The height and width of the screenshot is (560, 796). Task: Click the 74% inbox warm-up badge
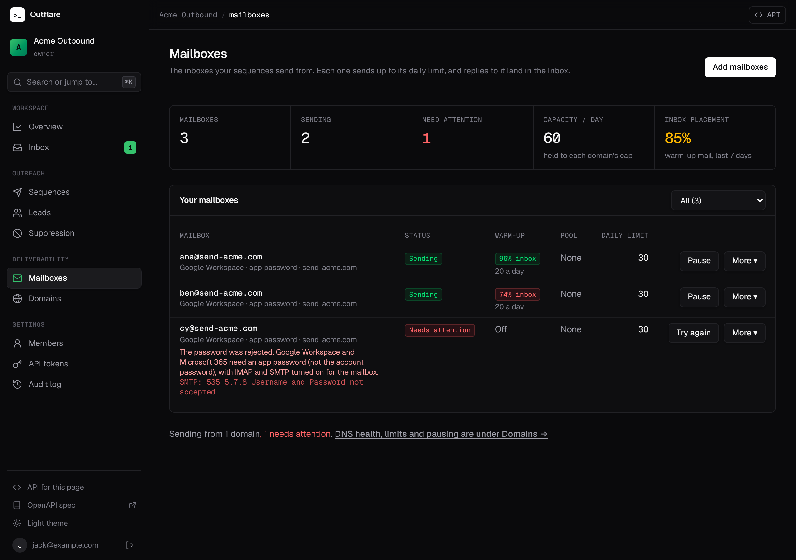point(517,295)
